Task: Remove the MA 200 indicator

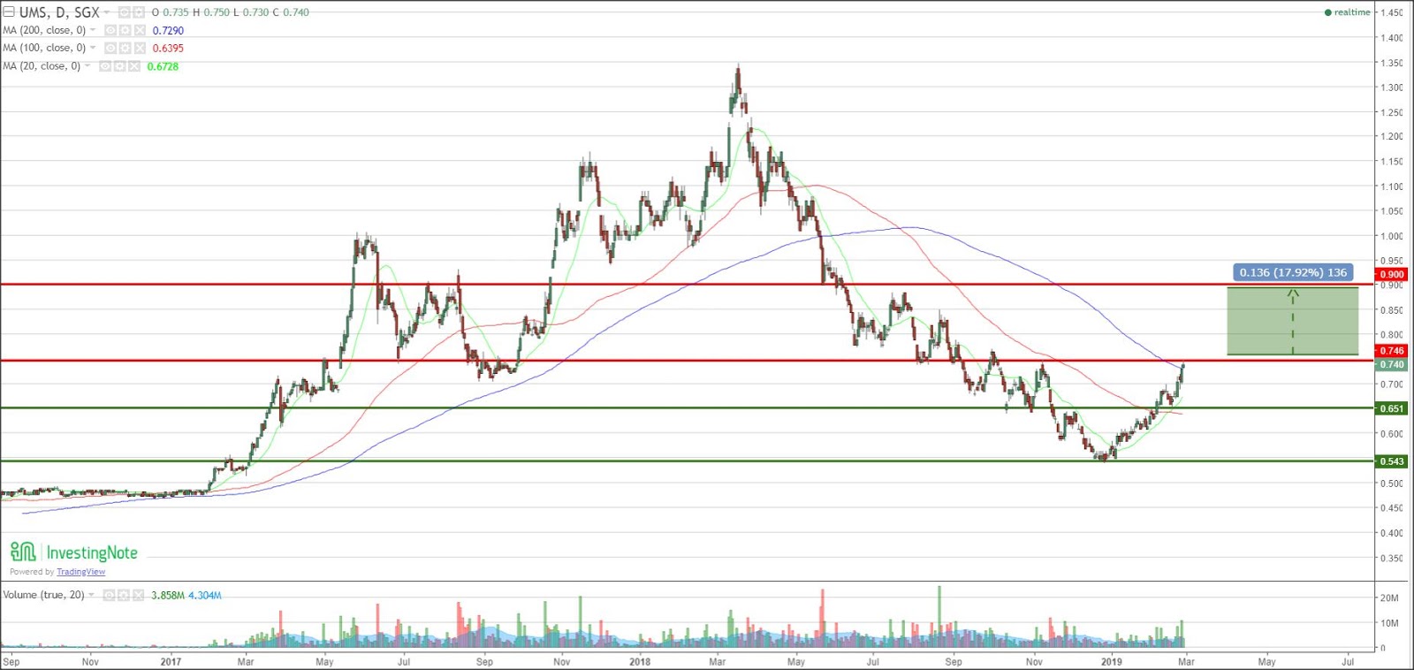Action: pos(140,30)
